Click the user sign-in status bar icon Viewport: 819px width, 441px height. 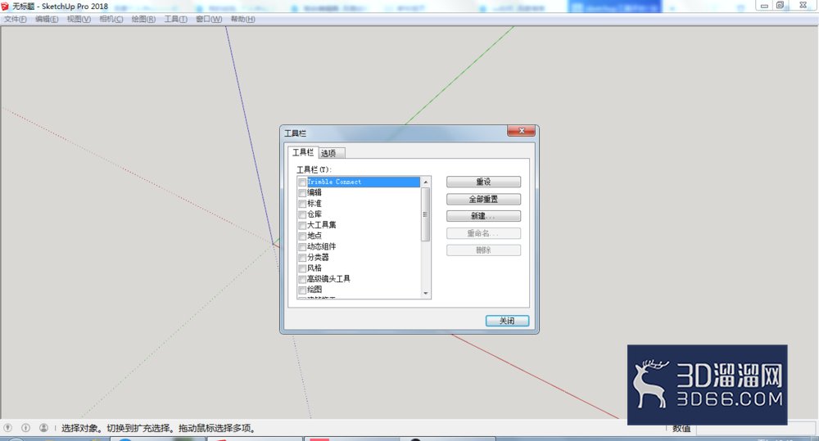tap(44, 427)
